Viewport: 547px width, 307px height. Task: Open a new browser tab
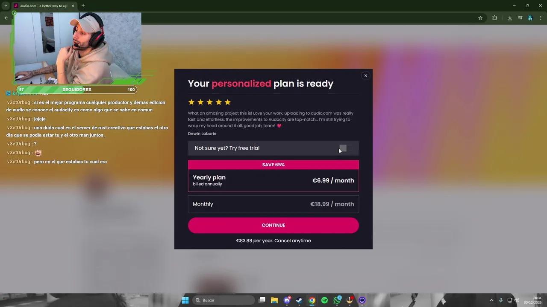(x=83, y=6)
